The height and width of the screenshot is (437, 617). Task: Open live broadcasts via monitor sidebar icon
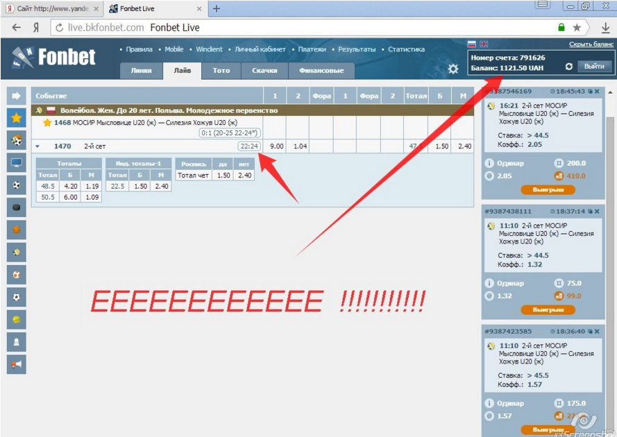tap(17, 162)
